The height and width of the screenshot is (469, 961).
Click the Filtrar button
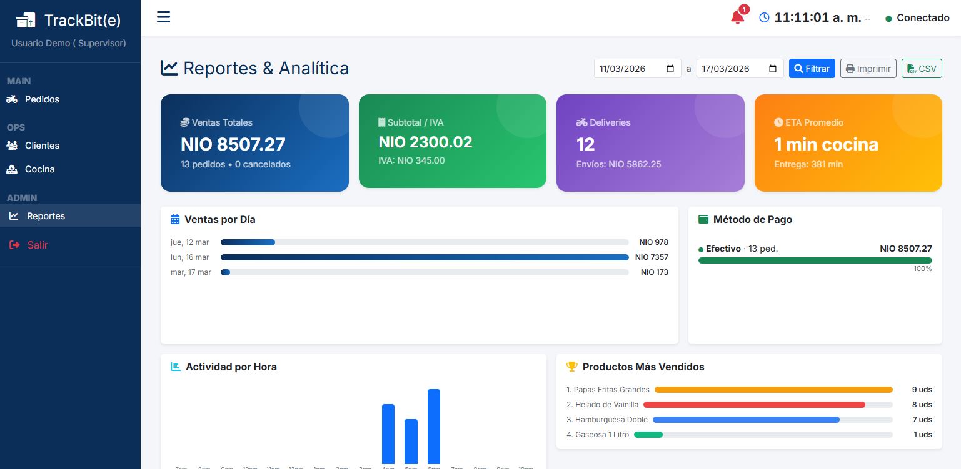[x=812, y=68]
